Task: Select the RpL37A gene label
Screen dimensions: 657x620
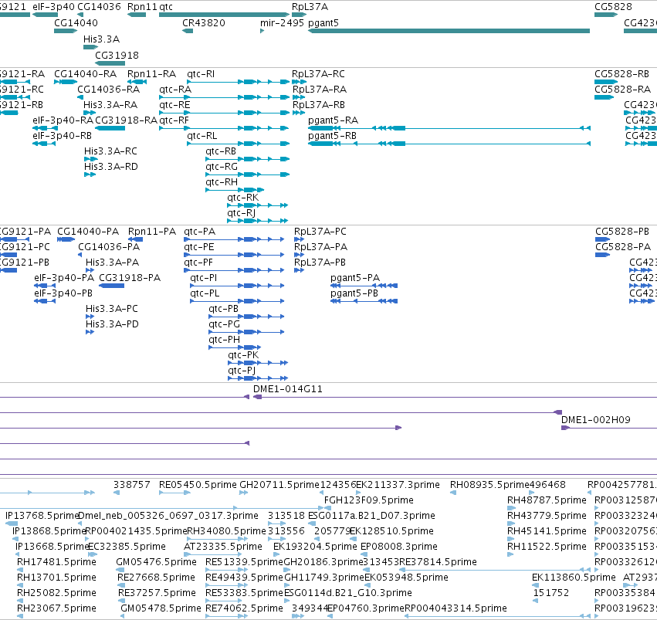Action: pyautogui.click(x=310, y=7)
